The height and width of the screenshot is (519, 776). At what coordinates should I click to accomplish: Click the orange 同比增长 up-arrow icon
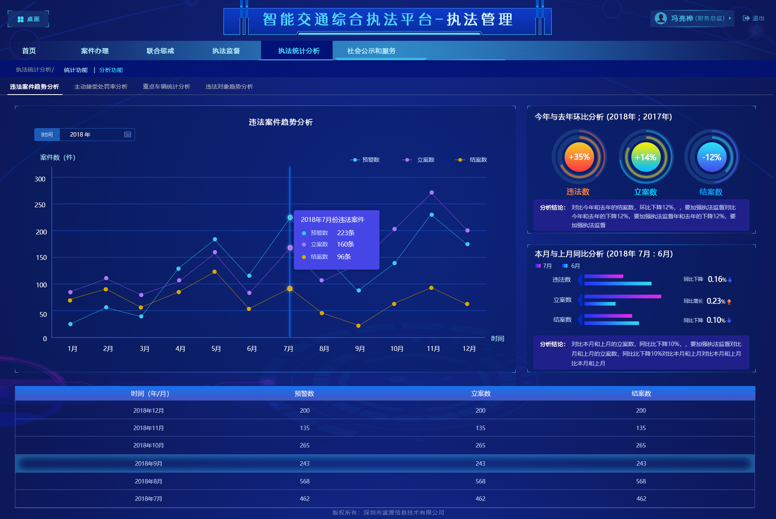coord(730,301)
